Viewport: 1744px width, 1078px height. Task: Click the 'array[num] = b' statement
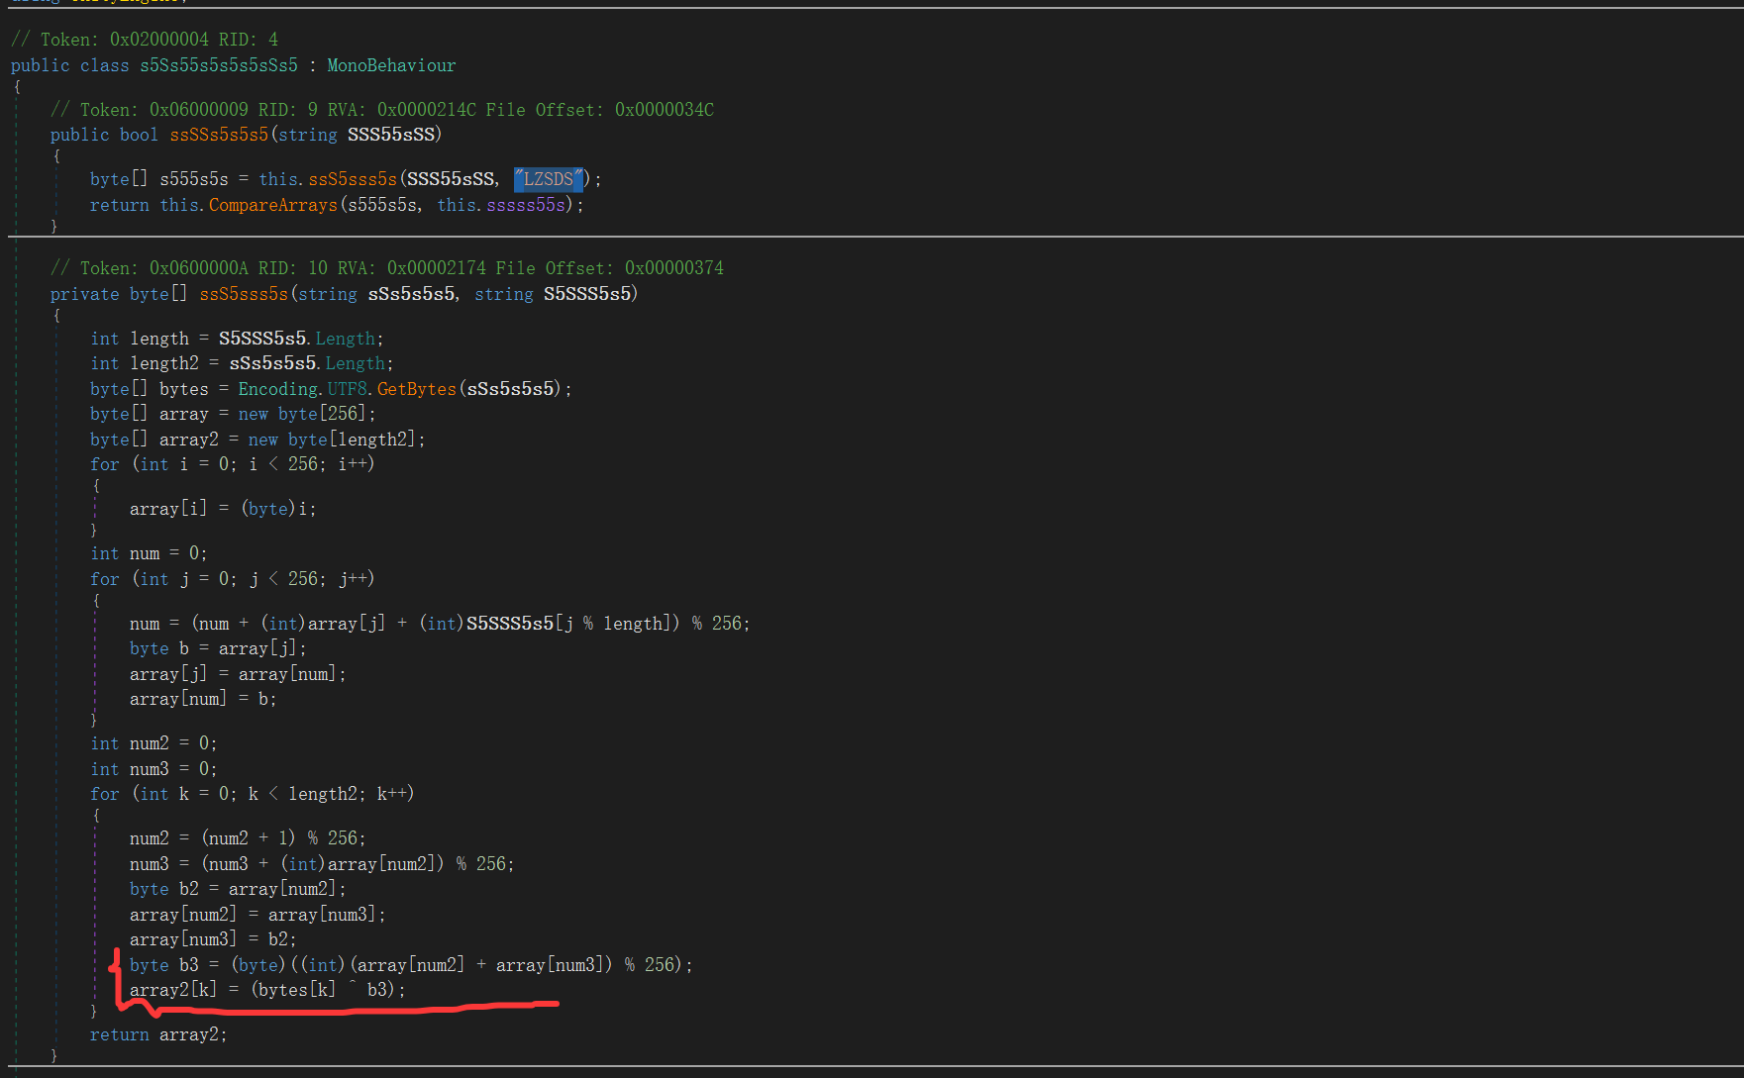pos(203,699)
